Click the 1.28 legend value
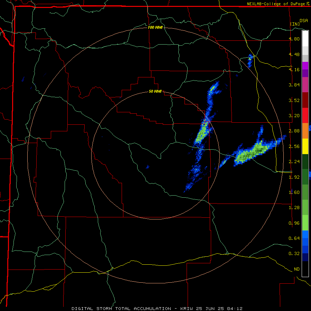Image resolution: width=311 pixels, height=311 pixels. (294, 208)
